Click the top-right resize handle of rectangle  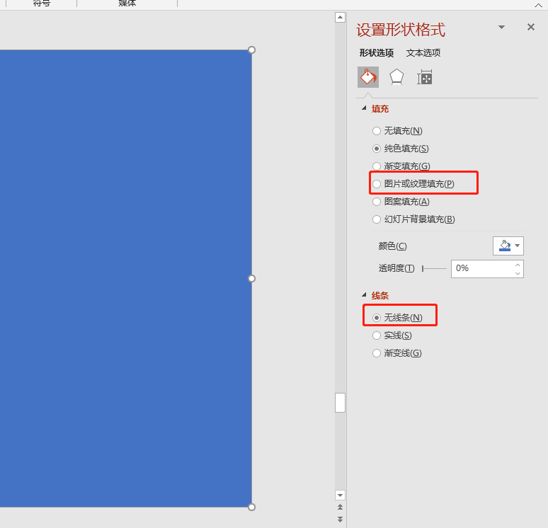click(x=251, y=50)
